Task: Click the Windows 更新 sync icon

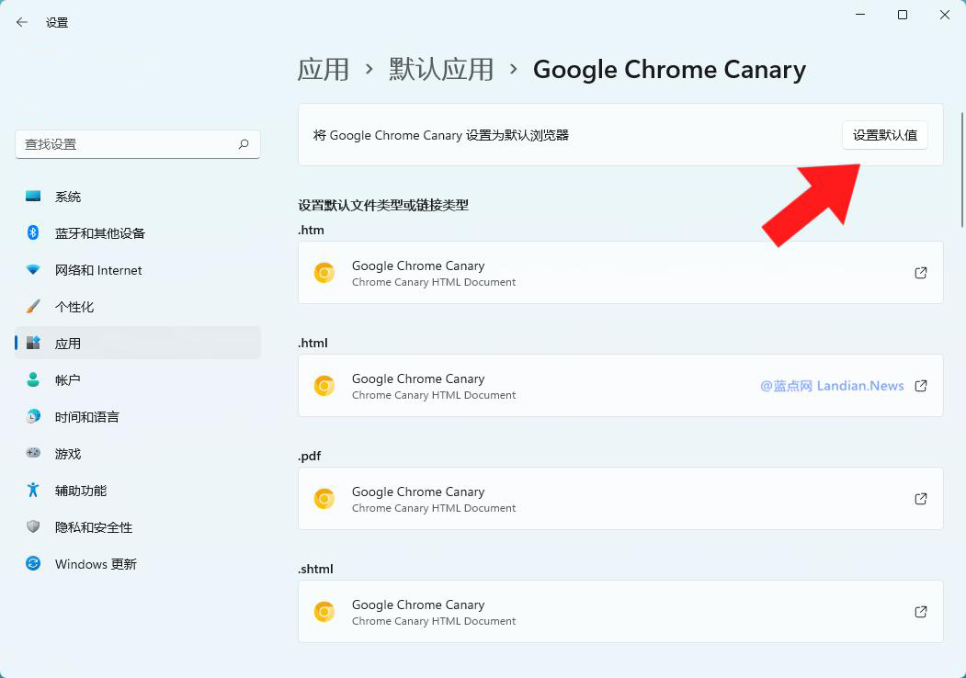Action: (x=33, y=563)
